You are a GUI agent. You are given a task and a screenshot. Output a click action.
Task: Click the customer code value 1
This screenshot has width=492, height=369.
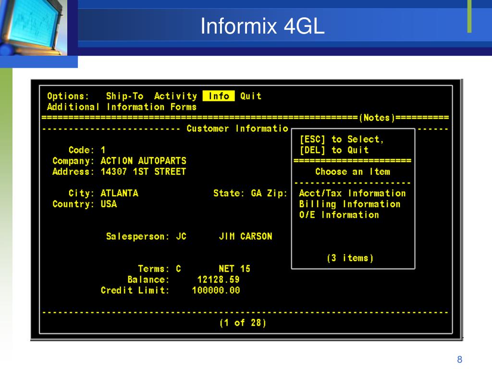[103, 150]
